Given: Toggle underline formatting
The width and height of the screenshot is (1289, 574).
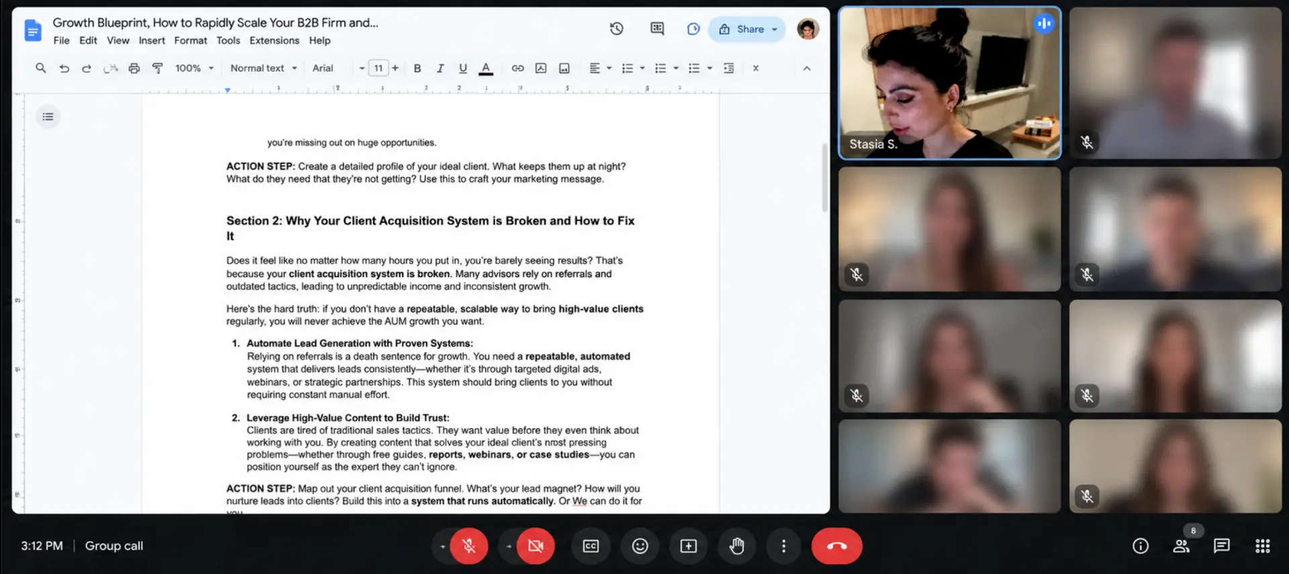Looking at the screenshot, I should click(x=463, y=68).
